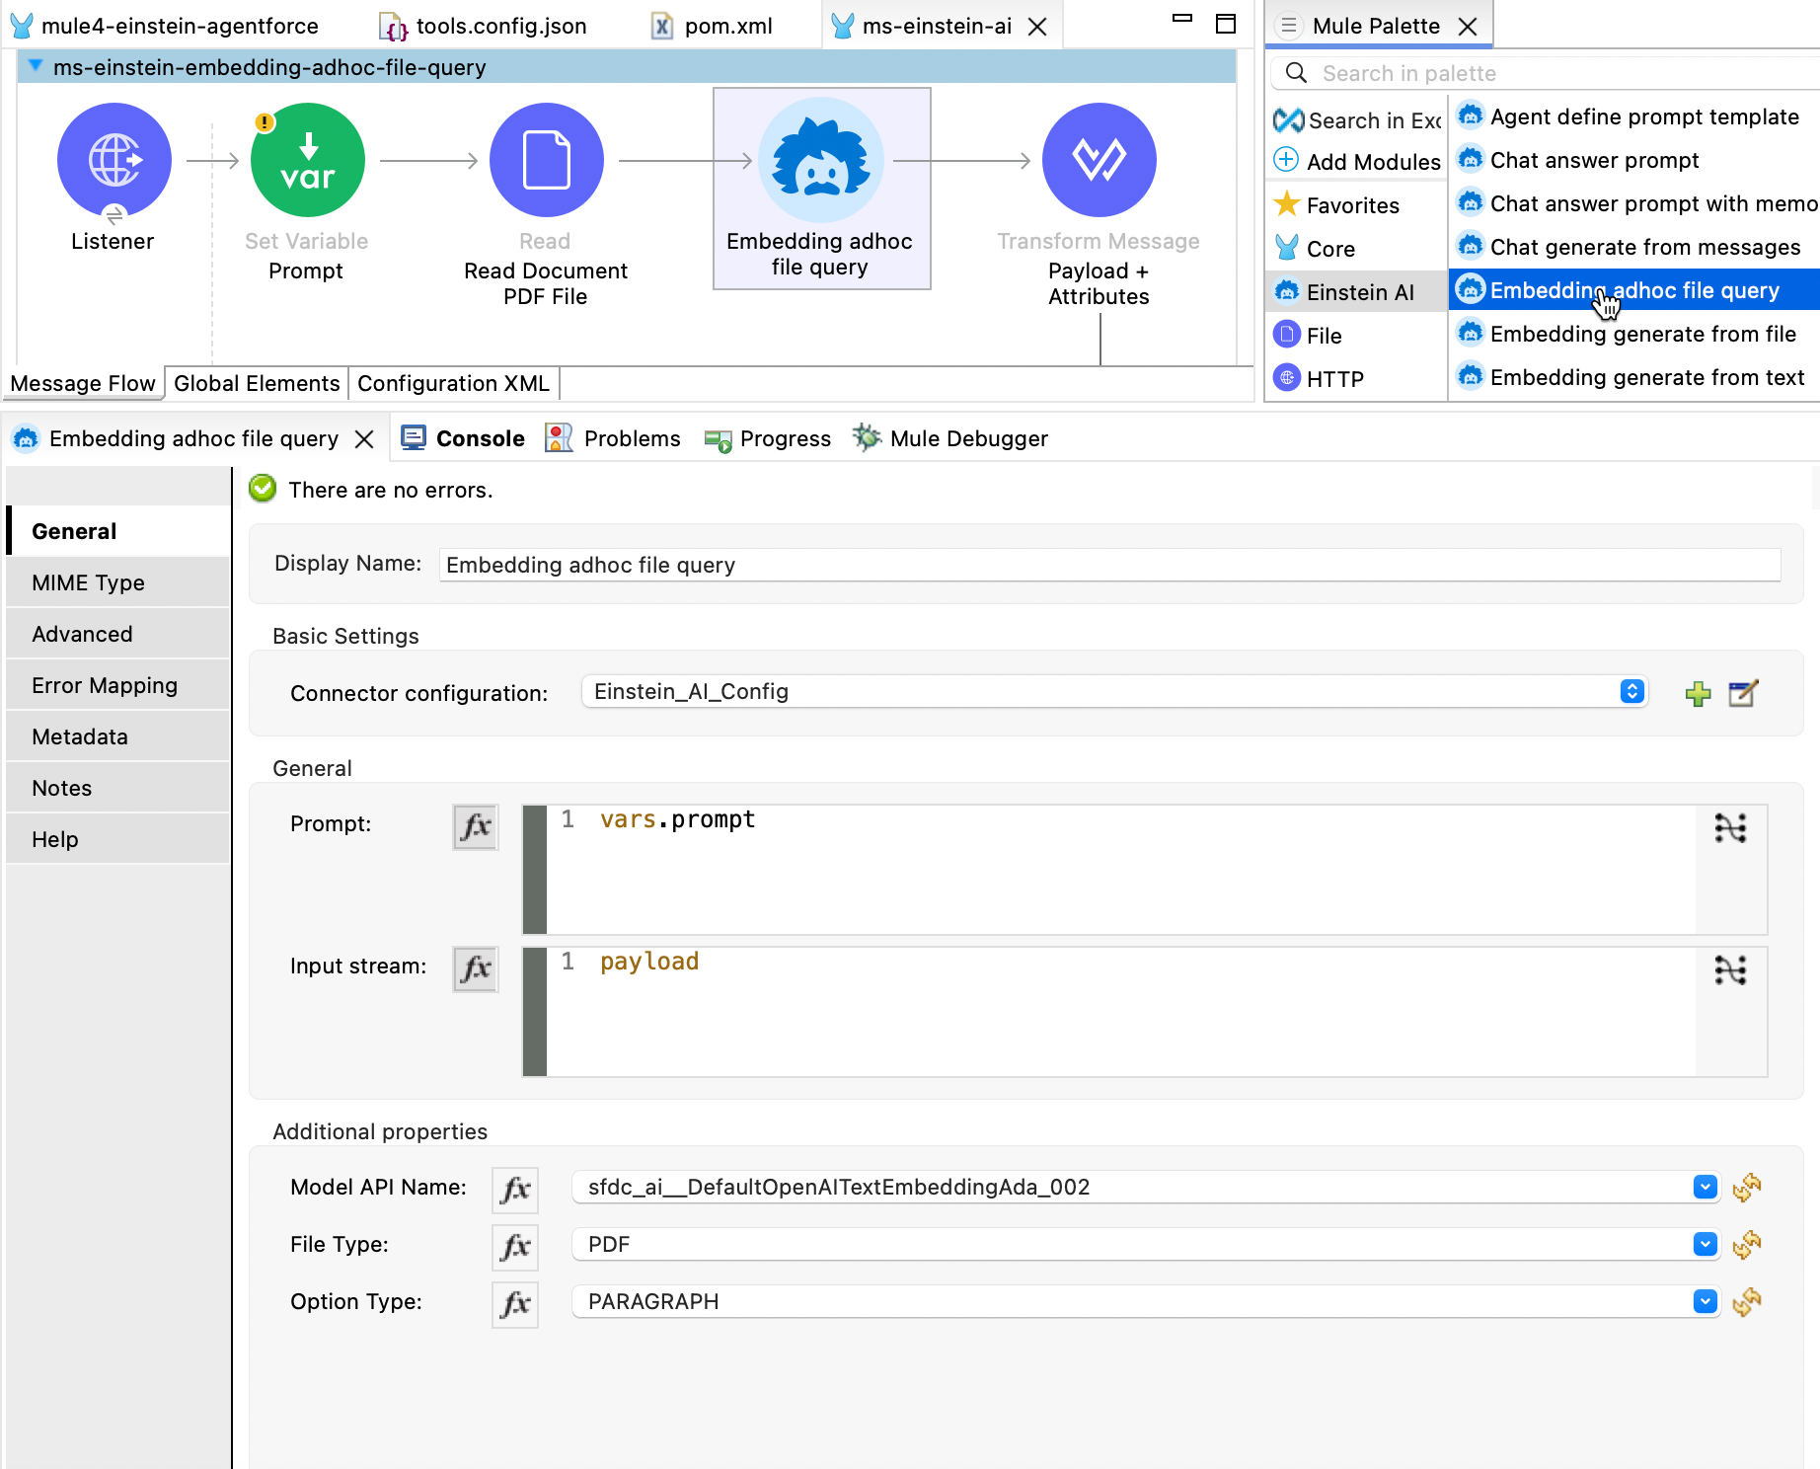Switch to mule4-einstein-agentforce tab
Screen dimensions: 1820x1469
pos(164,27)
